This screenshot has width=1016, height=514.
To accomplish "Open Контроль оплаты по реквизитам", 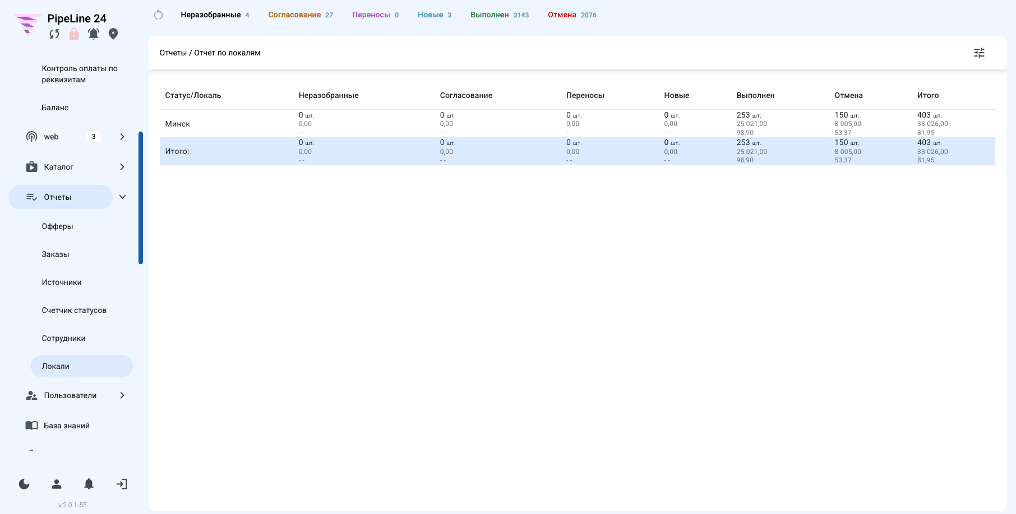I will pyautogui.click(x=80, y=74).
